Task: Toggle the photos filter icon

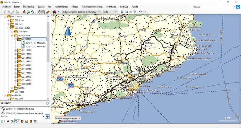Action: click(27, 121)
